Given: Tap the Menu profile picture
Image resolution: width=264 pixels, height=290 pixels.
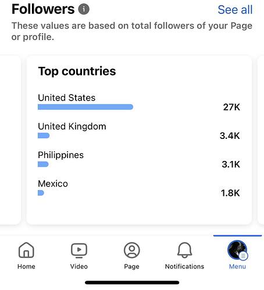Looking at the screenshot, I should pyautogui.click(x=237, y=250).
